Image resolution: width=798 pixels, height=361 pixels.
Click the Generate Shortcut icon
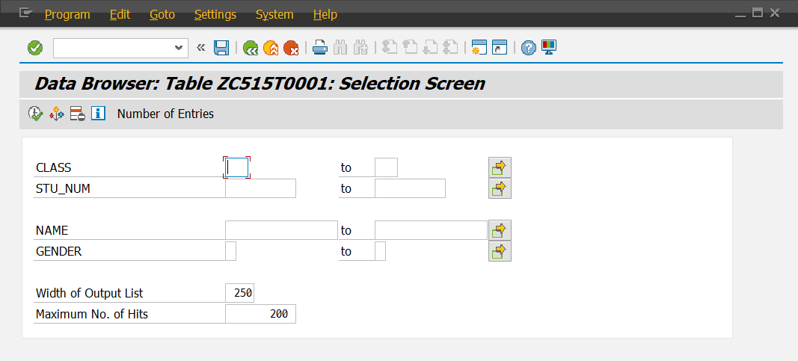(x=500, y=48)
